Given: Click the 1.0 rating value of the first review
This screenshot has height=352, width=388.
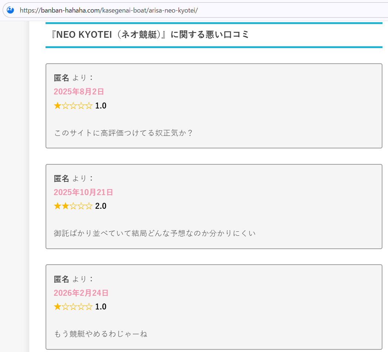Looking at the screenshot, I should pos(101,105).
